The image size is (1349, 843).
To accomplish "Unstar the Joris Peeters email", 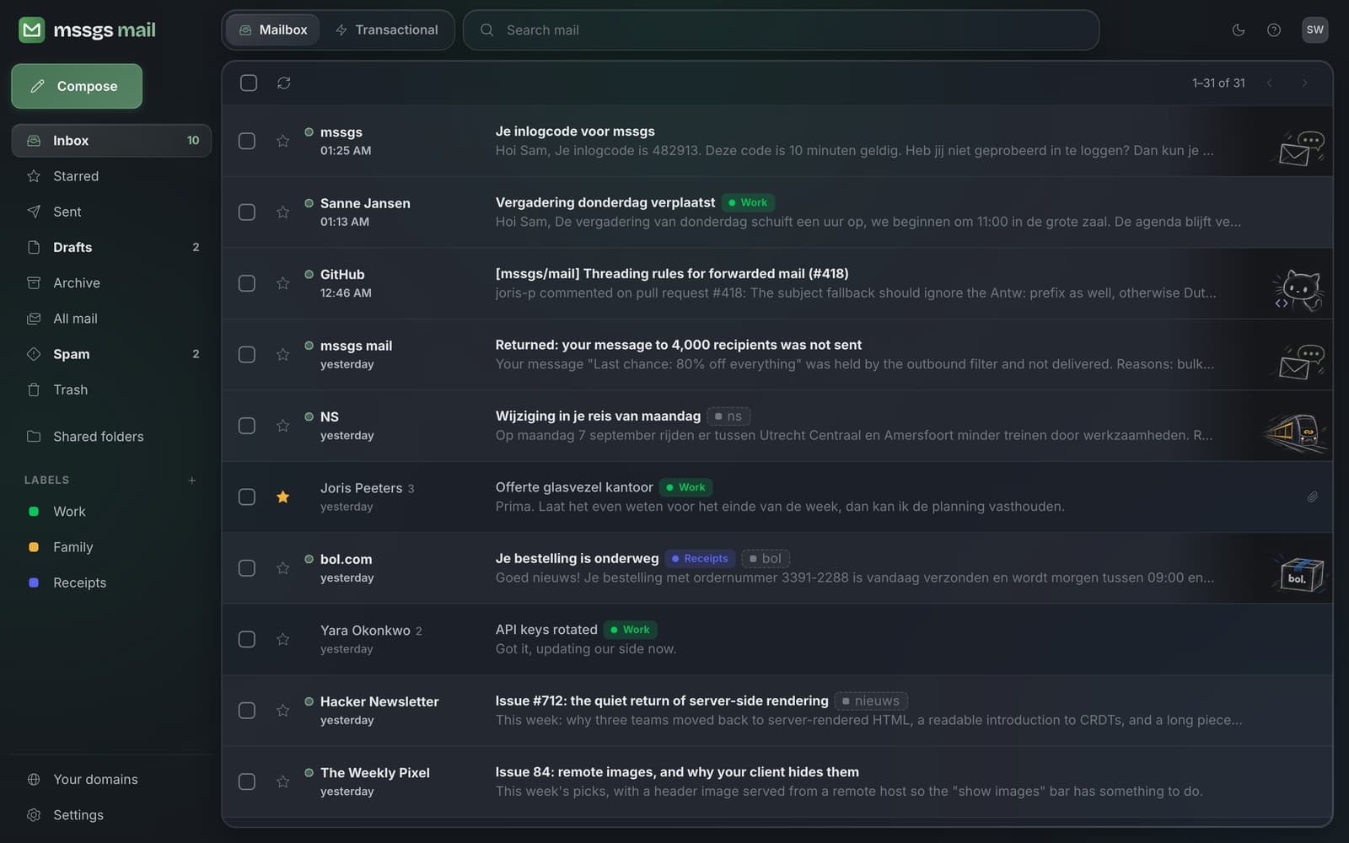I will click(283, 497).
